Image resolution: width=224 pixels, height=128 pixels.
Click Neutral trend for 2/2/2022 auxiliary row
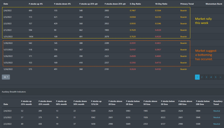[x=217, y=124]
